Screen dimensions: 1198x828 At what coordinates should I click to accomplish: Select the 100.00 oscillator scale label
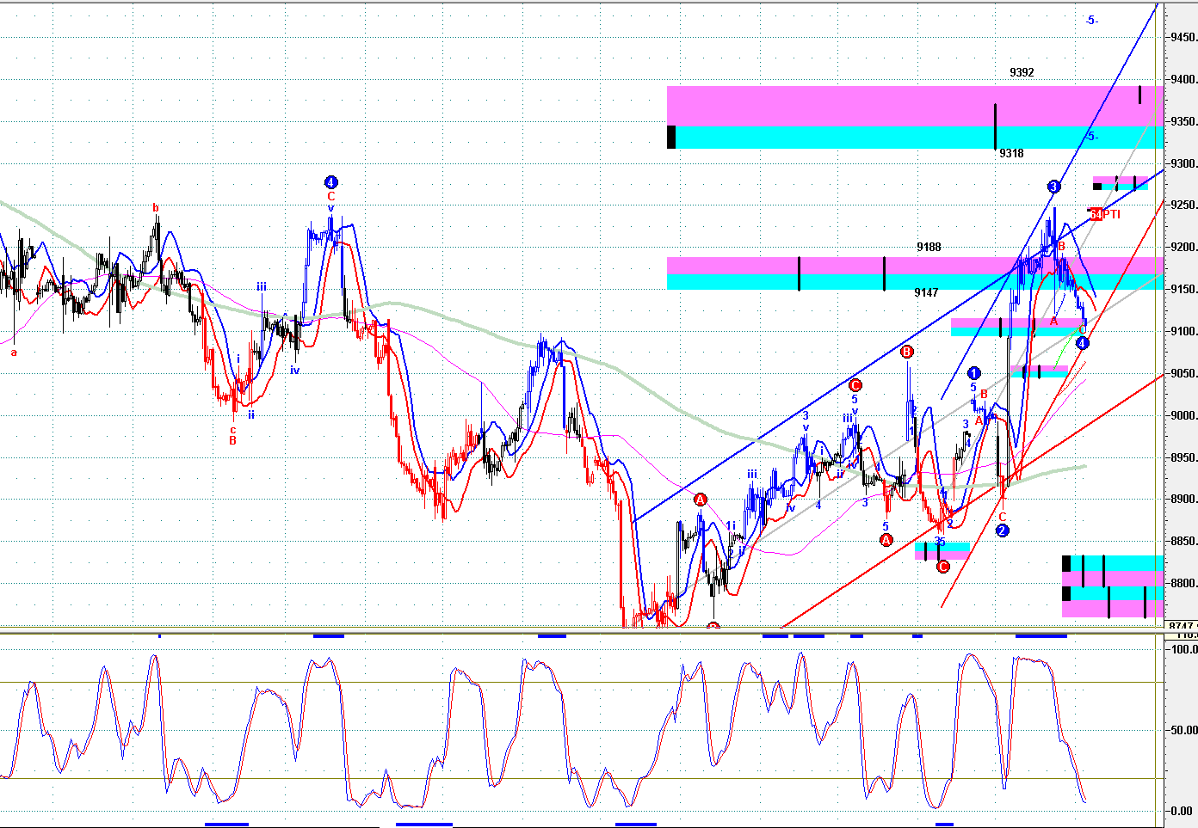pyautogui.click(x=1183, y=649)
